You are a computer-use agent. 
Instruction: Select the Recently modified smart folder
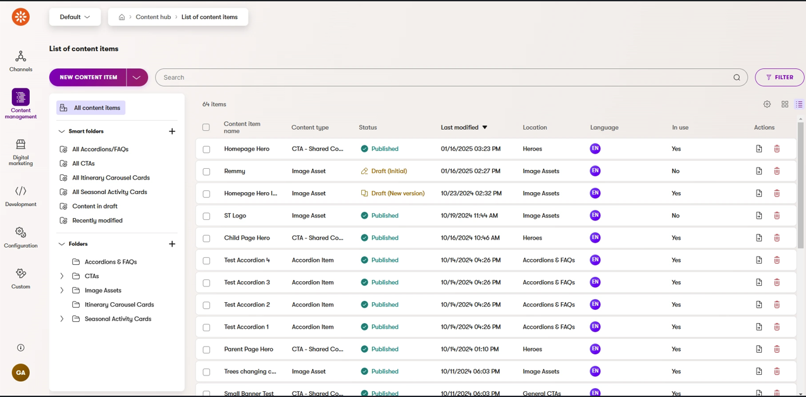97,221
